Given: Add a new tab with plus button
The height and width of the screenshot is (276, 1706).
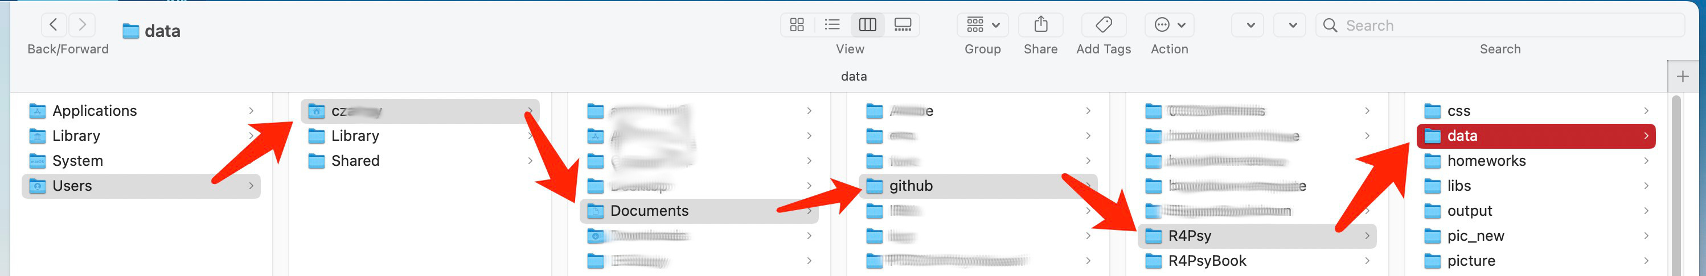Looking at the screenshot, I should (1682, 77).
